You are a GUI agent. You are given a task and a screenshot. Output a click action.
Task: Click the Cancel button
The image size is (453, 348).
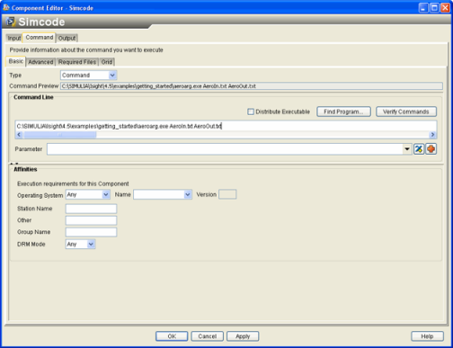tap(208, 336)
